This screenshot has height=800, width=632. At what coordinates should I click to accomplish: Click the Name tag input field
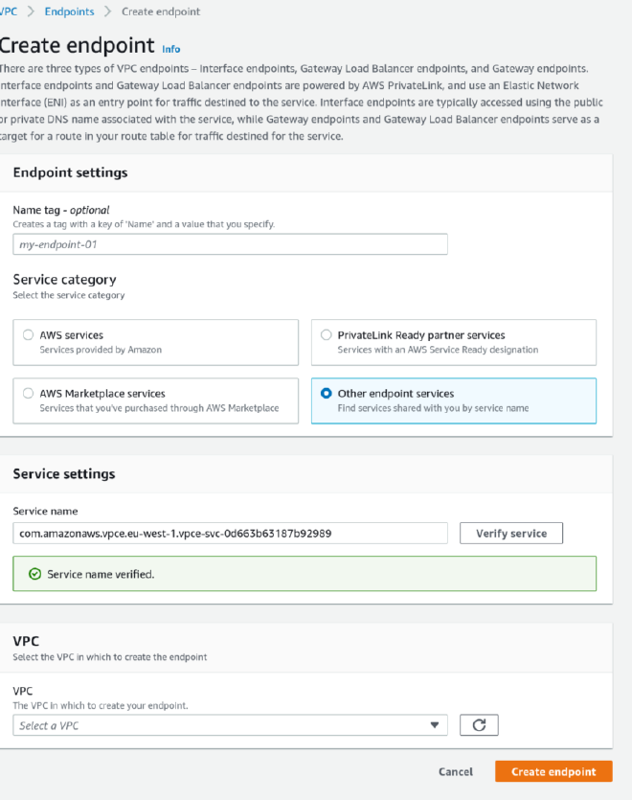point(230,243)
